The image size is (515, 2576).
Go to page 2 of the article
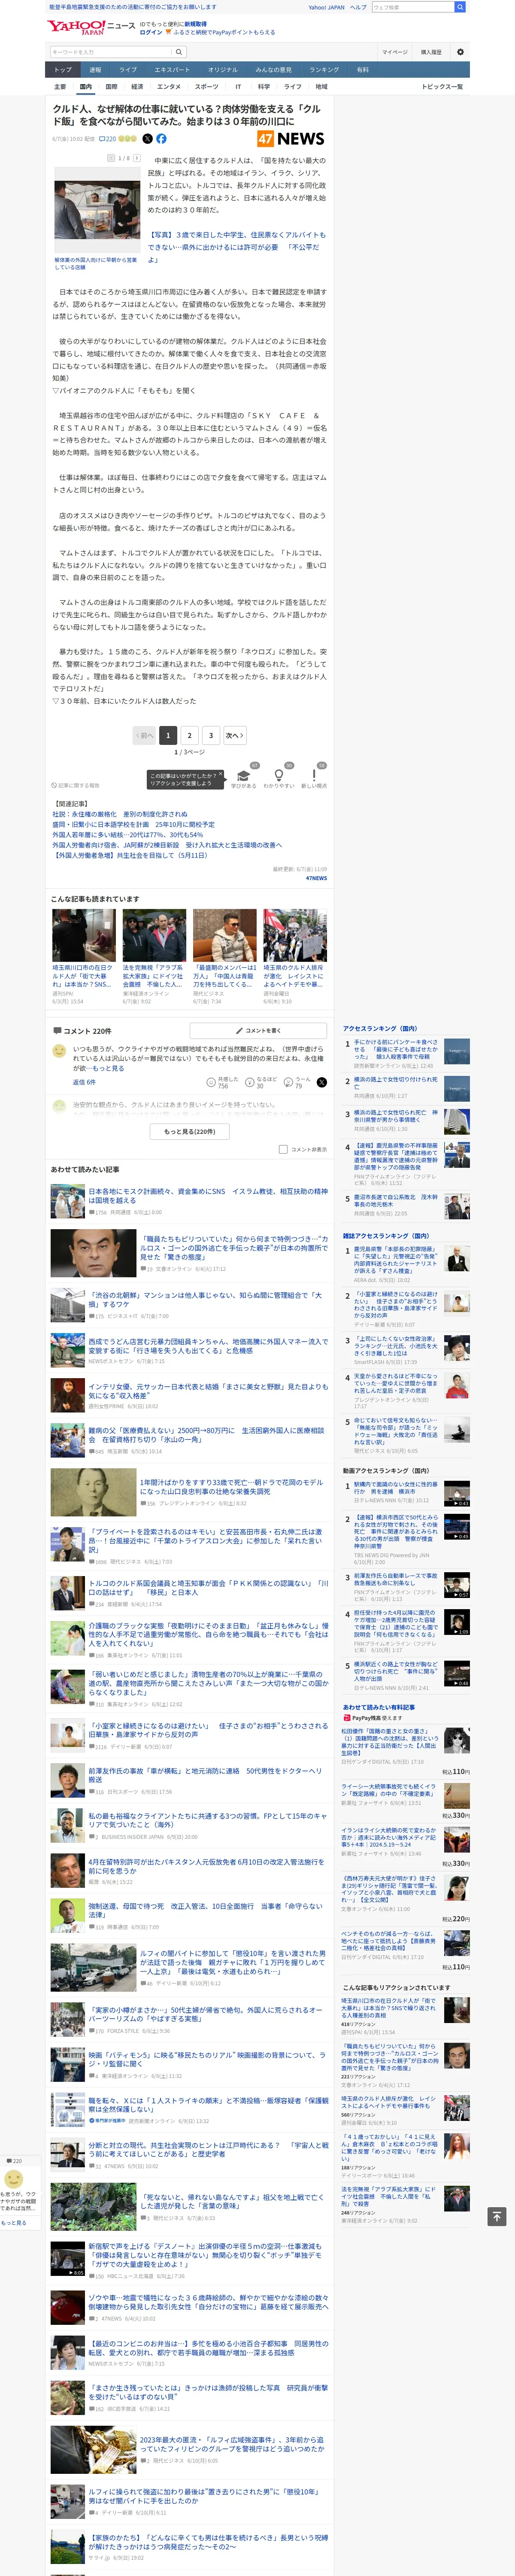[189, 735]
